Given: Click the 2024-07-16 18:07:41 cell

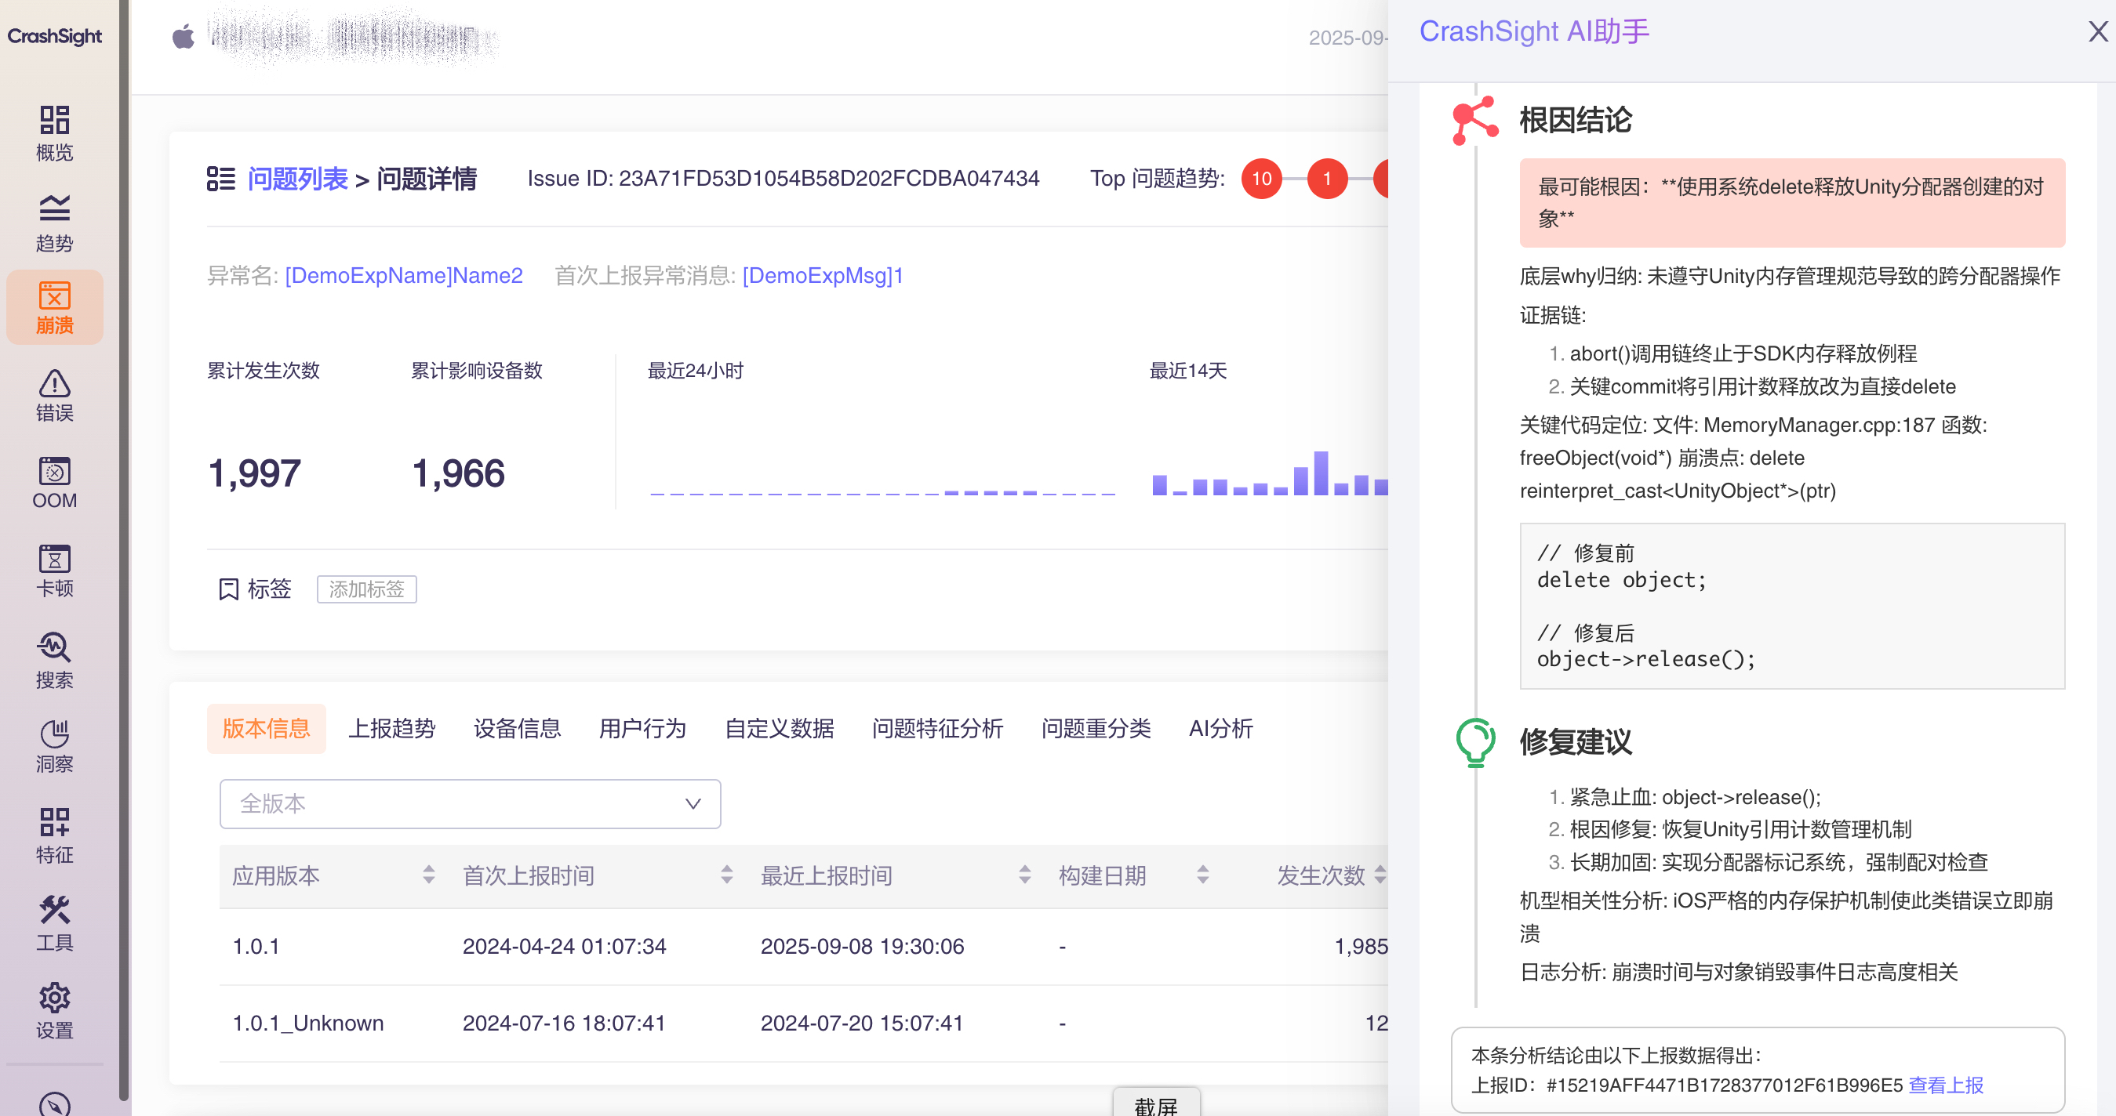Looking at the screenshot, I should click(563, 1024).
